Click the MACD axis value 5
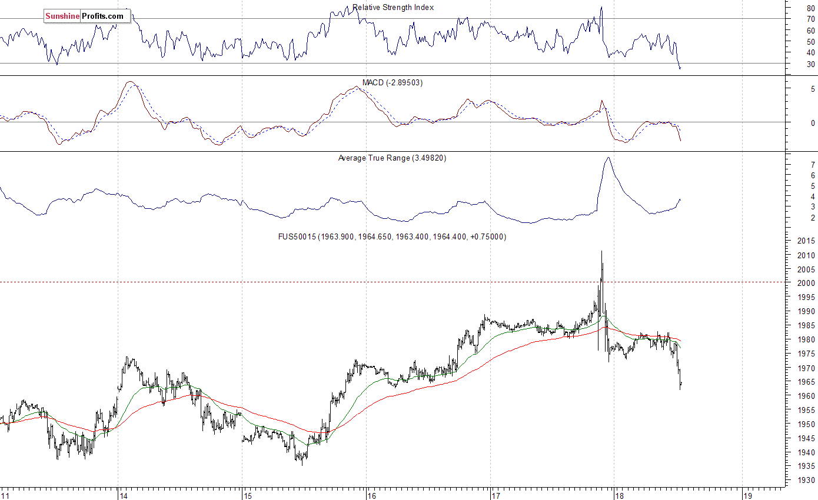This screenshot has height=500, width=818. point(813,89)
